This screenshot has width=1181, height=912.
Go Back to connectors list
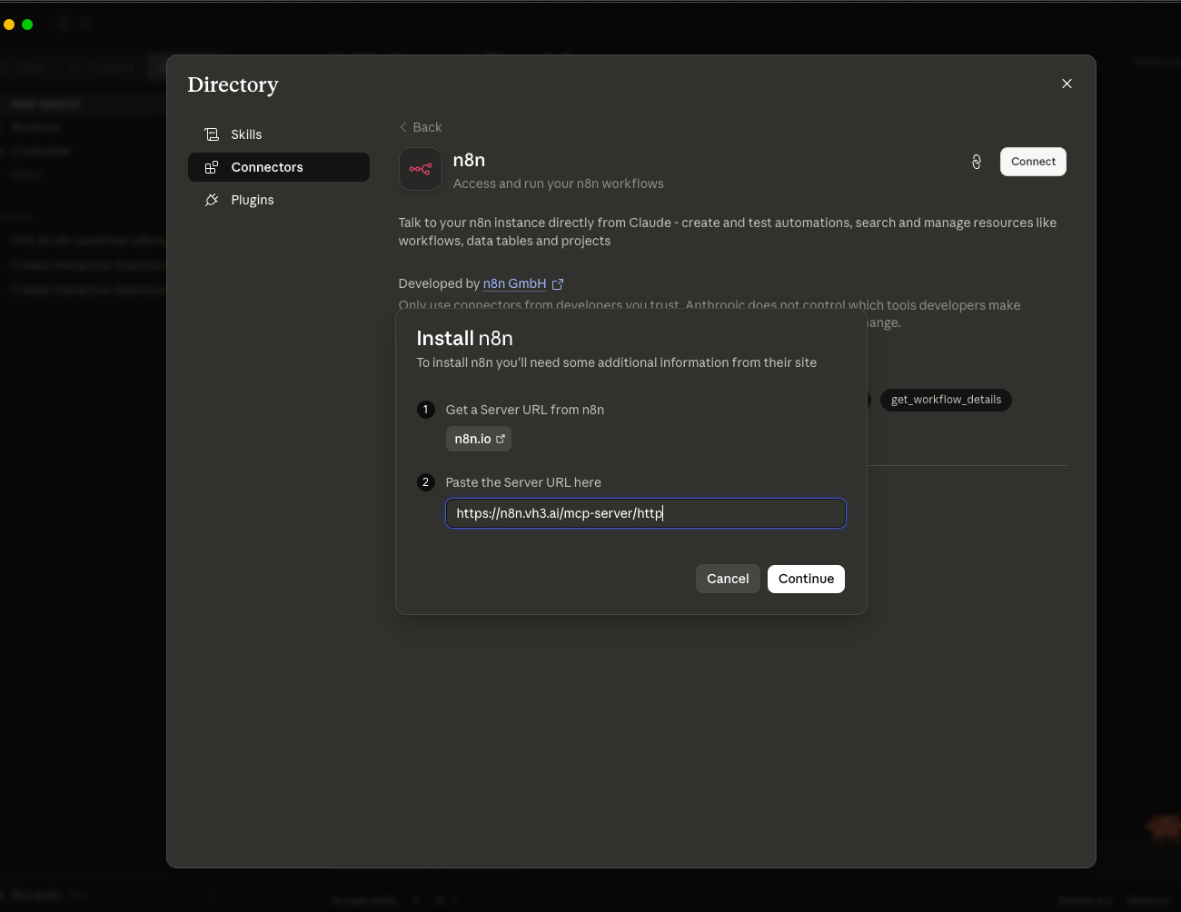(421, 127)
